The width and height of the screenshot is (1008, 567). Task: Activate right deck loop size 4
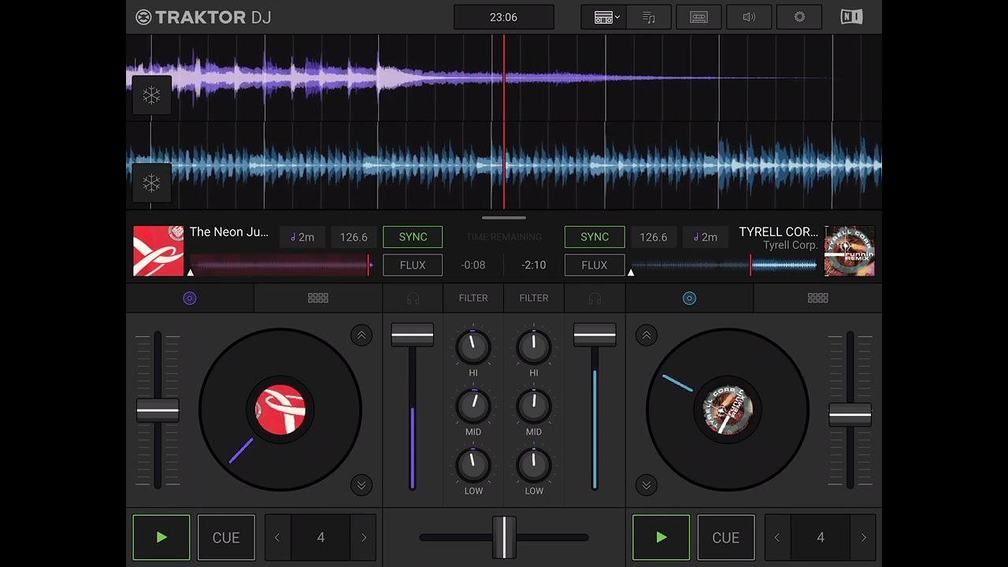pos(821,538)
